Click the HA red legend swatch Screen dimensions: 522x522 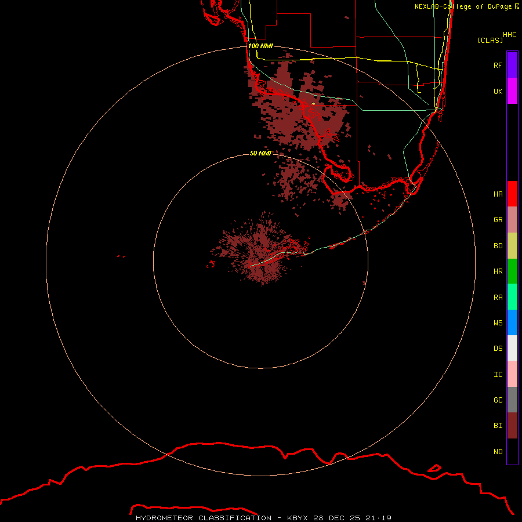512,194
